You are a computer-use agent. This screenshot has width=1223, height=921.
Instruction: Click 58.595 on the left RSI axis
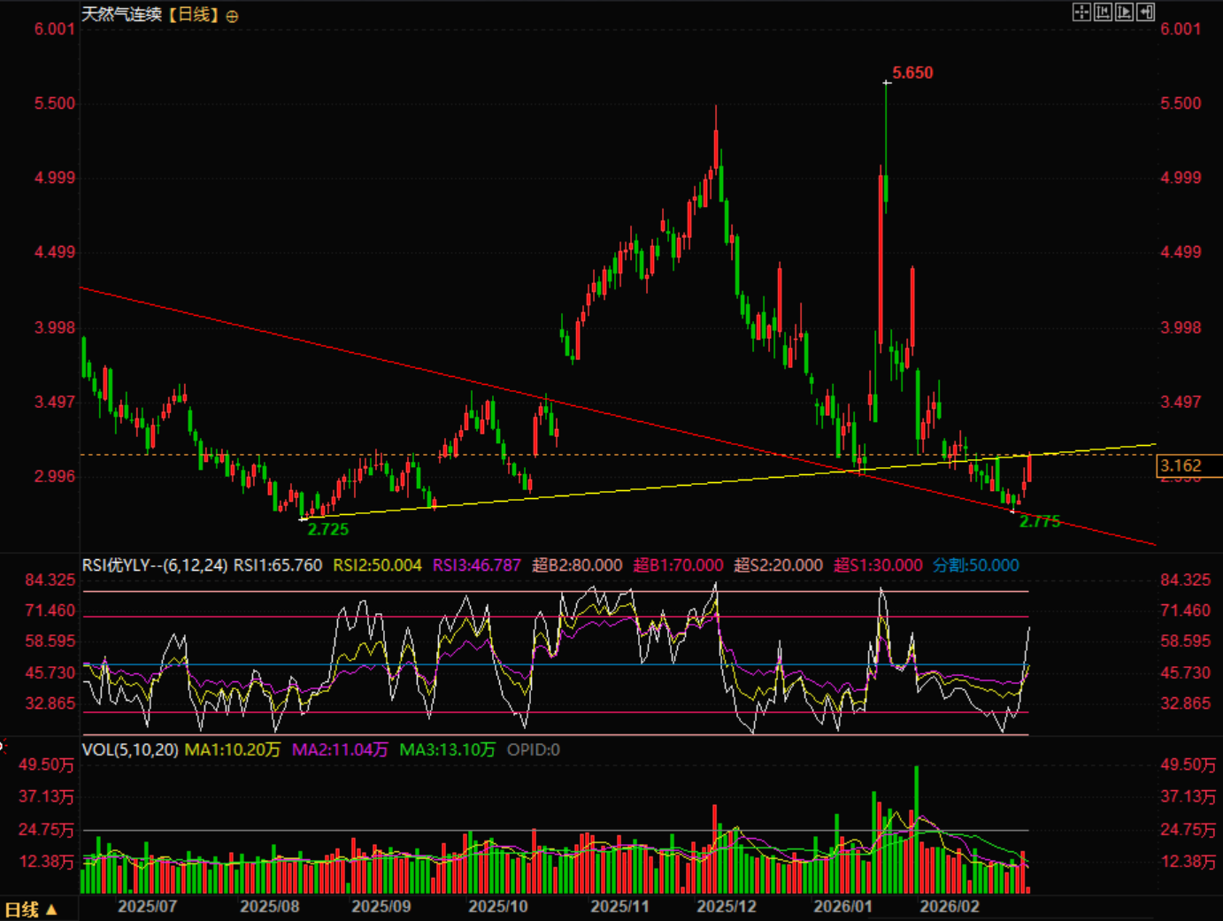[50, 641]
